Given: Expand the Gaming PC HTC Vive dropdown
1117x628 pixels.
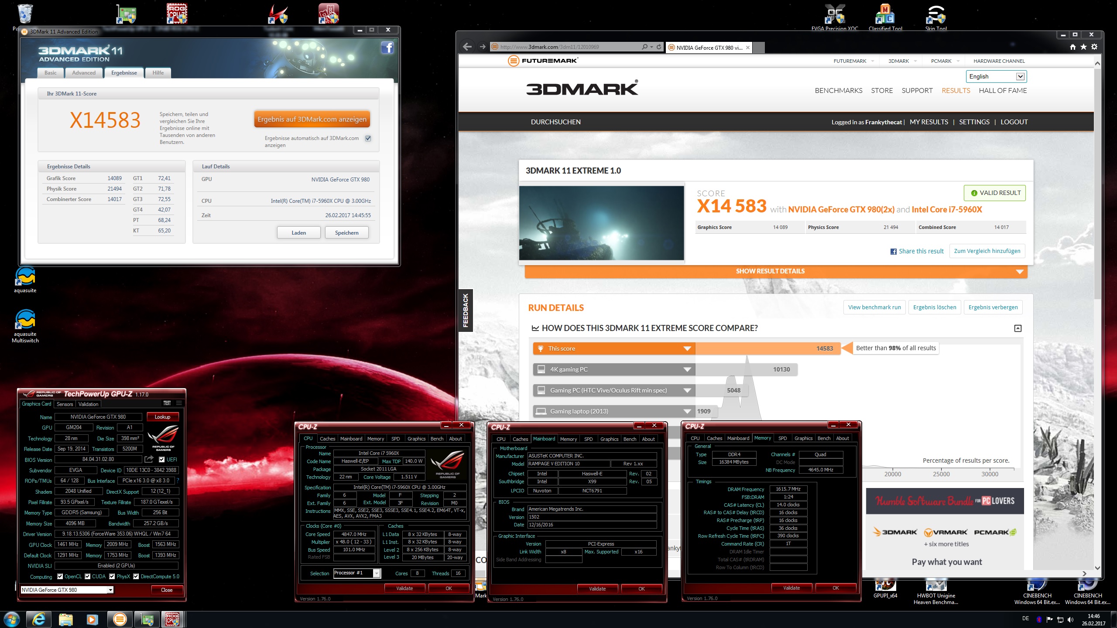Looking at the screenshot, I should tap(687, 390).
